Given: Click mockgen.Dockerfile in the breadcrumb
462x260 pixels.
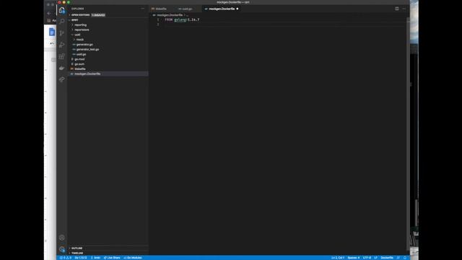Looking at the screenshot, I should point(170,15).
